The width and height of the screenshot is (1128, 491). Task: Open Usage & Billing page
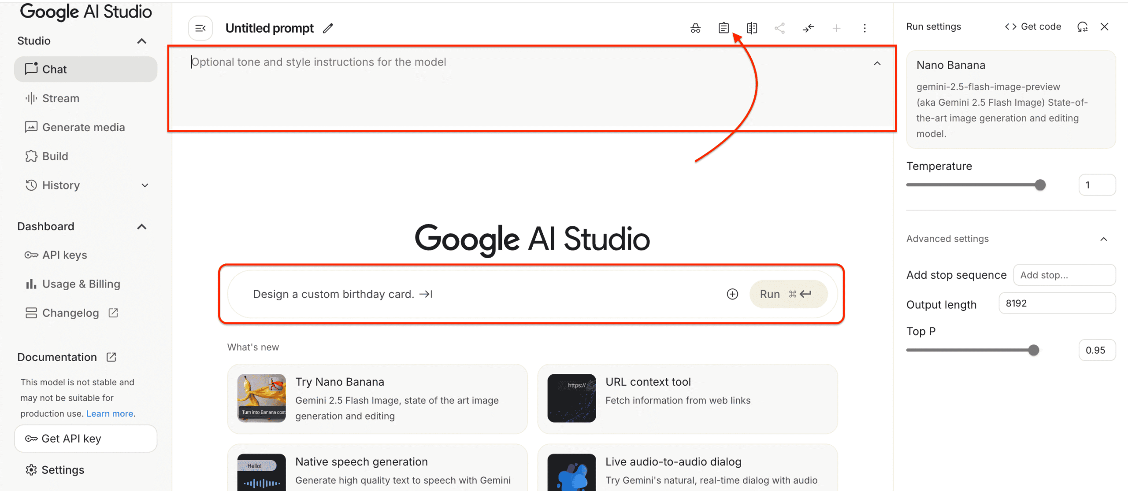(85, 284)
